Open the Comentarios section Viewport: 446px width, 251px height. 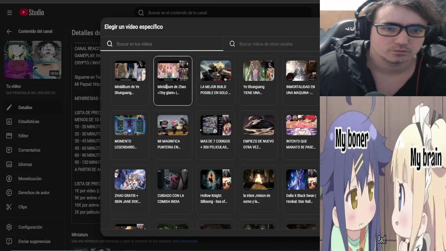click(x=32, y=150)
